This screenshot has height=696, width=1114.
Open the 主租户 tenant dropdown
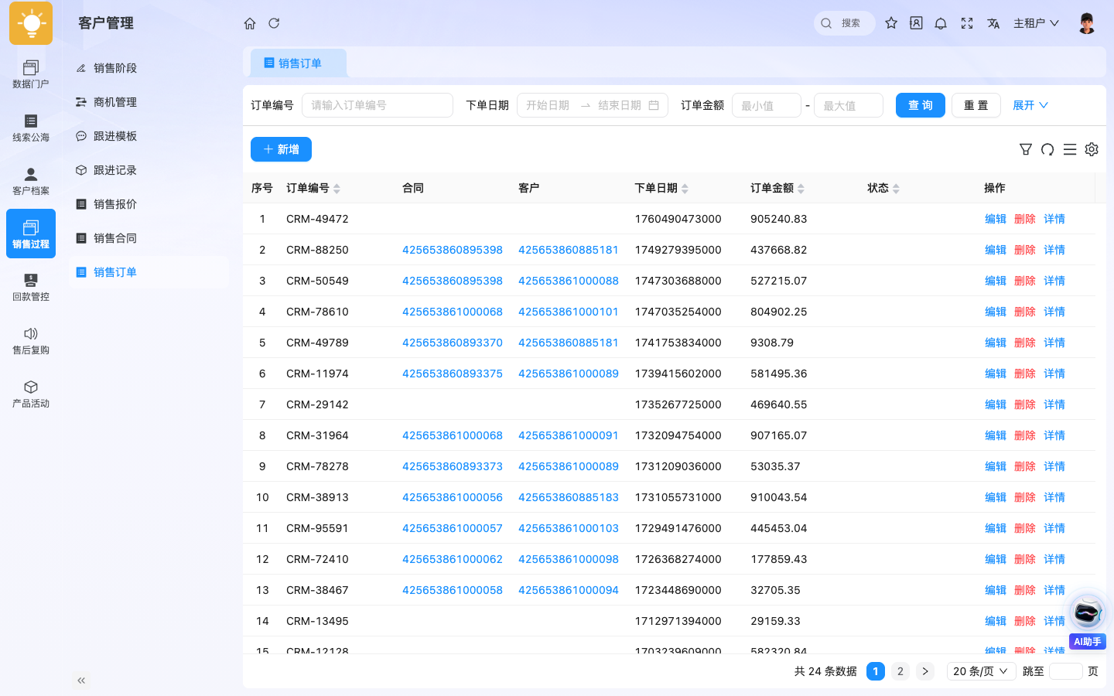pyautogui.click(x=1036, y=23)
